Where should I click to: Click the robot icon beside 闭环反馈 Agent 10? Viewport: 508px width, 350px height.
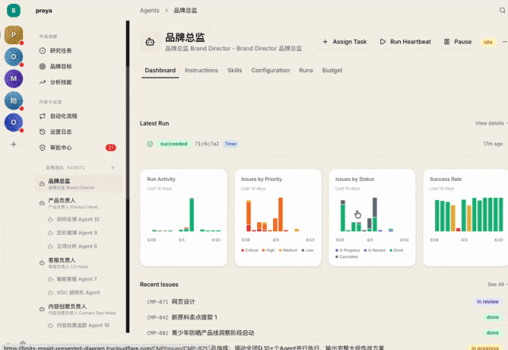click(x=50, y=219)
